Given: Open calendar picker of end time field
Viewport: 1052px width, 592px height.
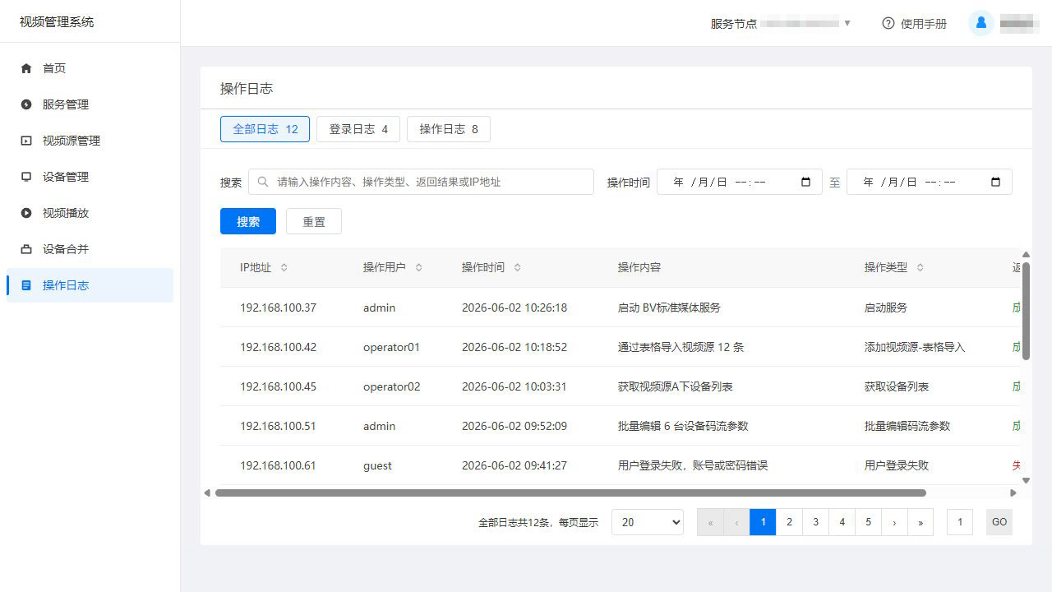Looking at the screenshot, I should point(995,182).
